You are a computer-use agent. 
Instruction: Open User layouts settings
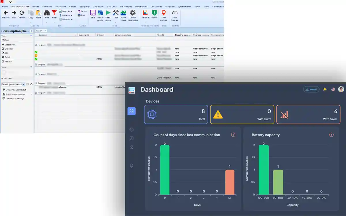[13, 98]
